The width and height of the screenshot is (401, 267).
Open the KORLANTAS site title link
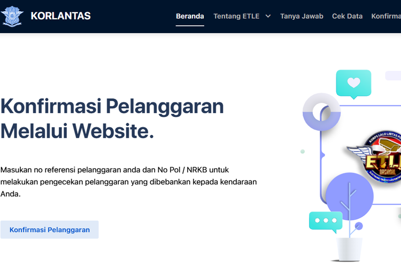(x=60, y=16)
